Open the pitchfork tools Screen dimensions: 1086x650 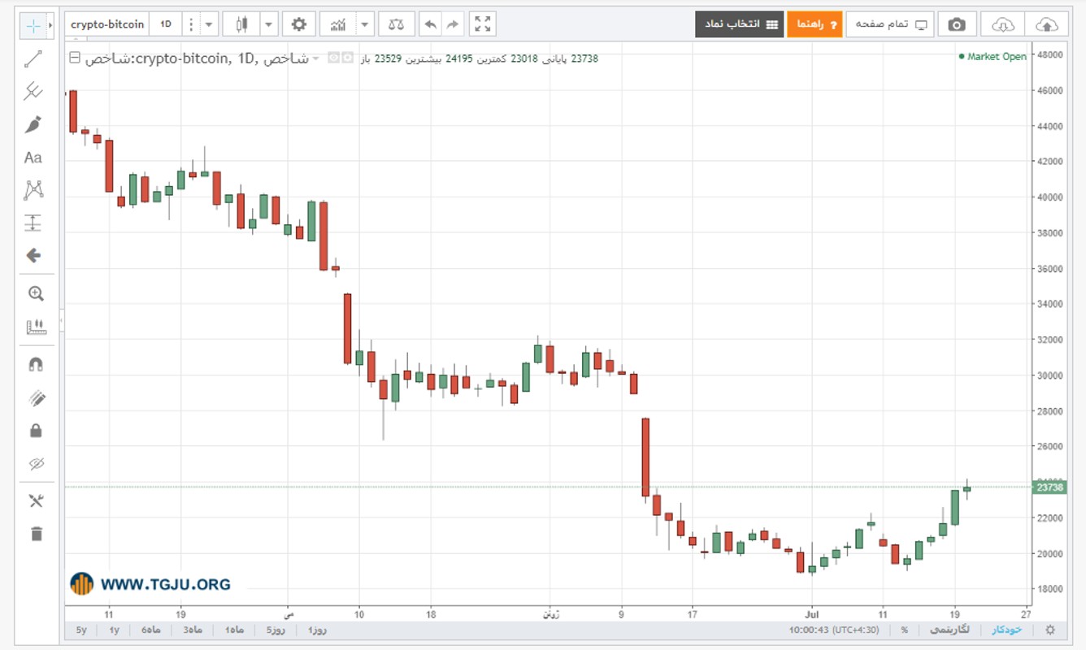(x=33, y=91)
